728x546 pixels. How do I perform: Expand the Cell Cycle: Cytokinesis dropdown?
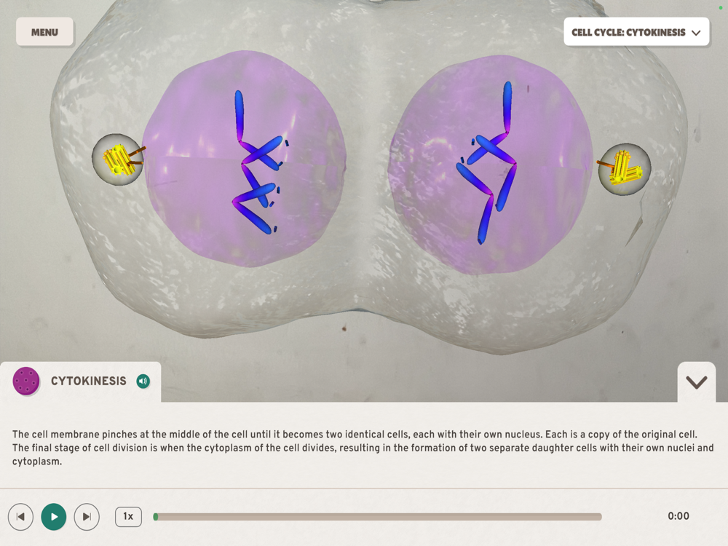coord(636,32)
